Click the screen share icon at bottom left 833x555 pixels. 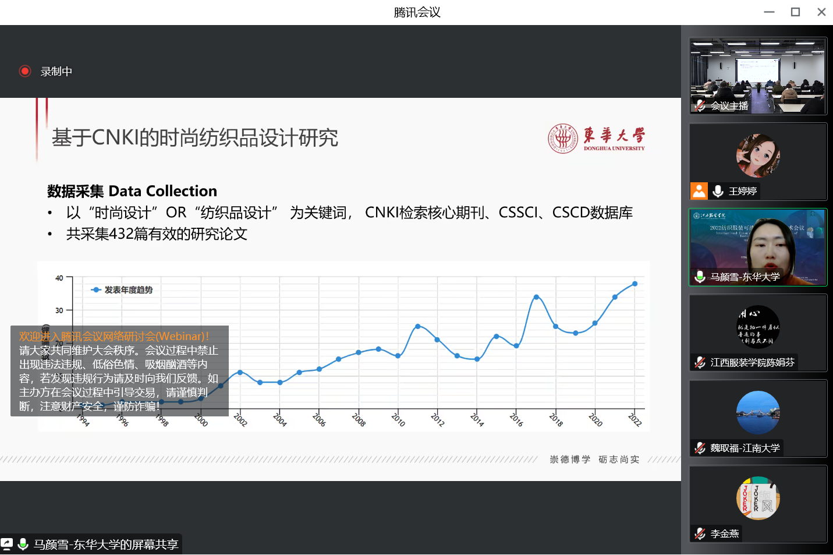click(7, 544)
